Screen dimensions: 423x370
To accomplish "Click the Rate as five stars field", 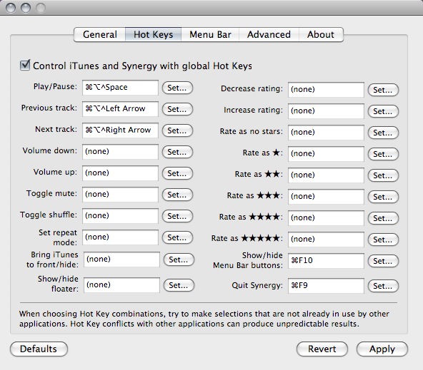I will (326, 240).
